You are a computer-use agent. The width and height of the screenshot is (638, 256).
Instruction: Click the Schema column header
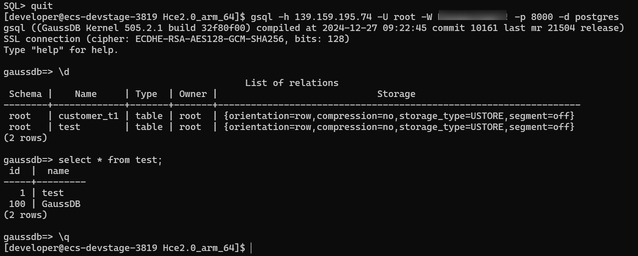(25, 94)
